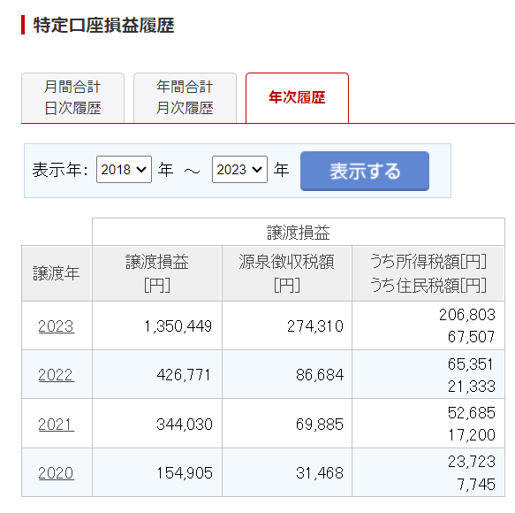Open the start year dropdown showing 2018
This screenshot has width=515, height=513.
(x=124, y=169)
